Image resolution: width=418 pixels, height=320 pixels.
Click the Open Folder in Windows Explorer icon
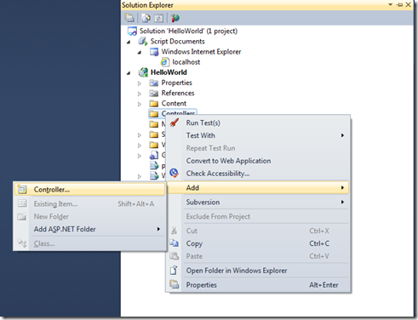pos(174,271)
